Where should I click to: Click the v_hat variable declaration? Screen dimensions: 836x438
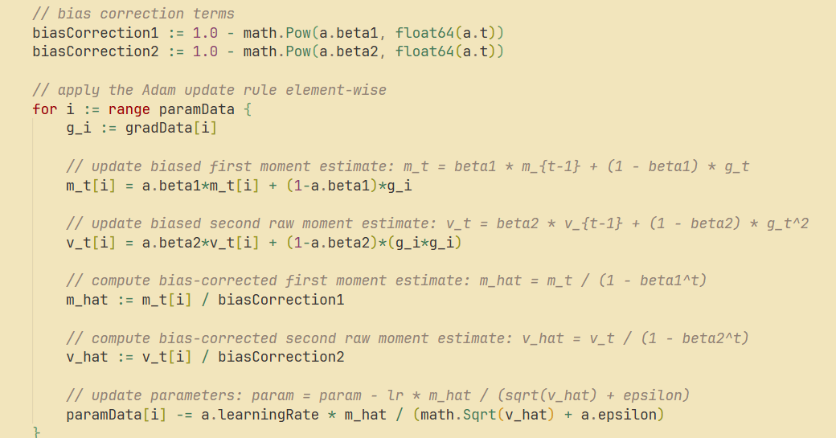(x=87, y=357)
